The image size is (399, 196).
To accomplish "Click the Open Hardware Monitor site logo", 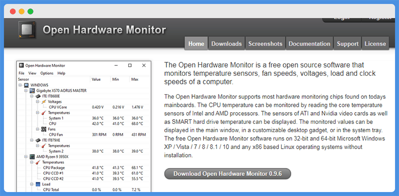I will coord(27,30).
